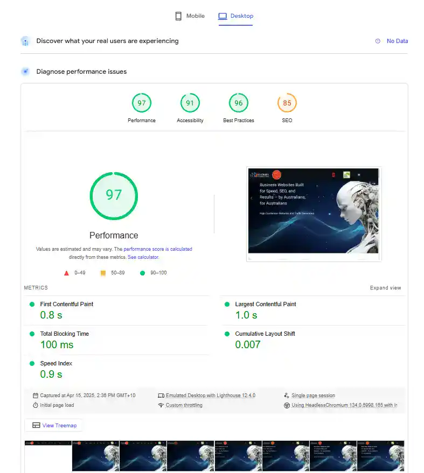Click the final page screenshot thumbnail
This screenshot has height=473, width=424.
[x=314, y=214]
